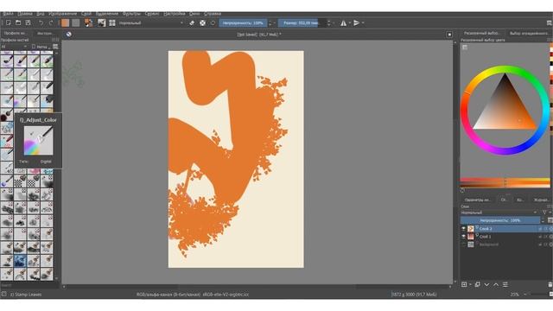Open the Слой menu
This screenshot has width=553, height=311.
click(x=86, y=14)
